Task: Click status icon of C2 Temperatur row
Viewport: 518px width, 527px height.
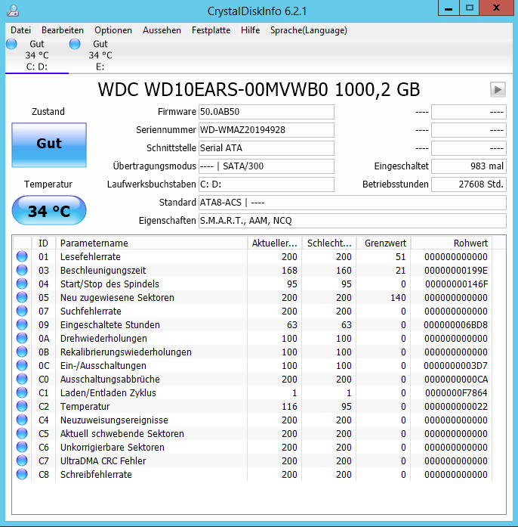Action: point(22,406)
